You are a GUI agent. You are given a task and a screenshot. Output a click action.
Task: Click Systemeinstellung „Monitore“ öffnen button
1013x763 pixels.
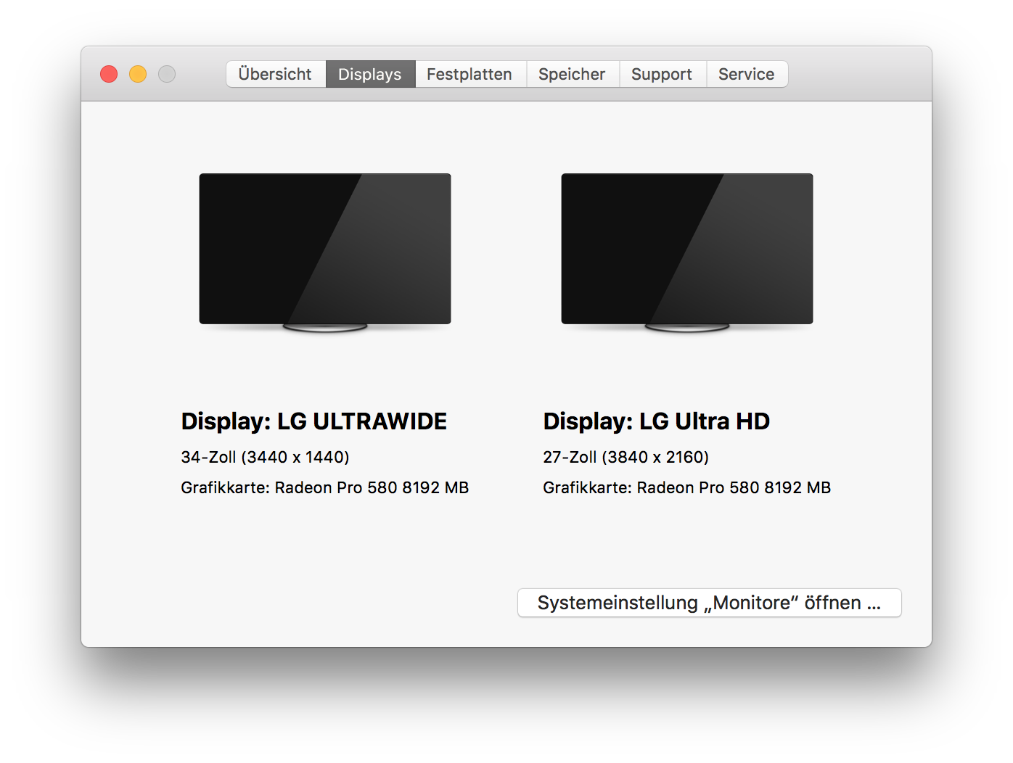click(x=709, y=603)
